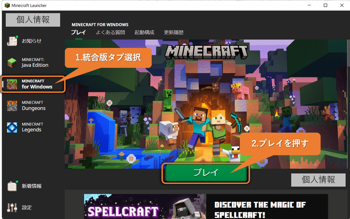Screen dimensions: 350x219
Task: Open the Minecraft Legends icon
Action: (x=12, y=127)
